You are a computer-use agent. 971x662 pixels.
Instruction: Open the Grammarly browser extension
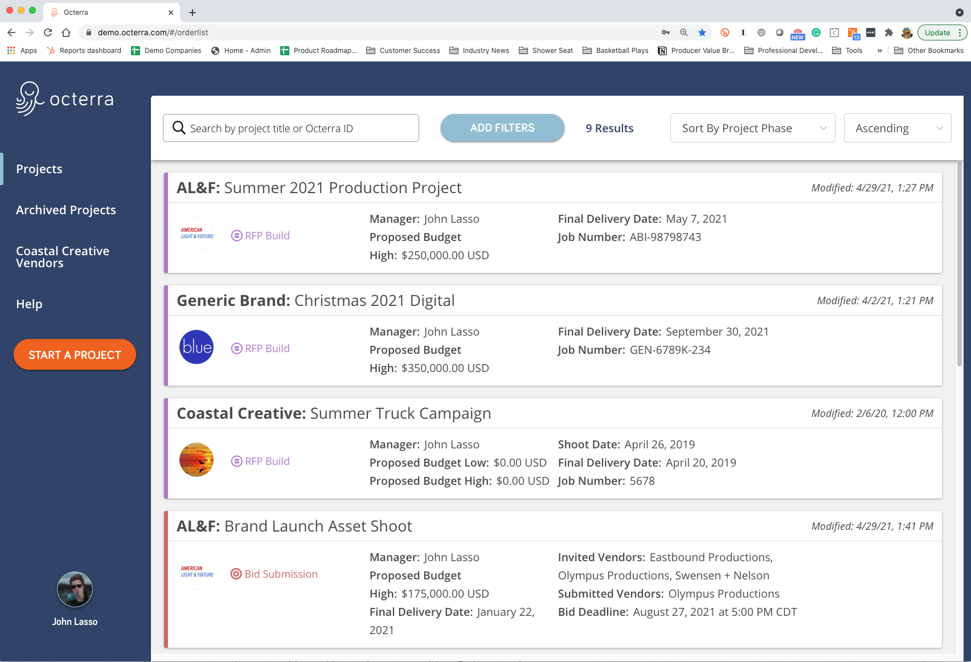coord(816,32)
